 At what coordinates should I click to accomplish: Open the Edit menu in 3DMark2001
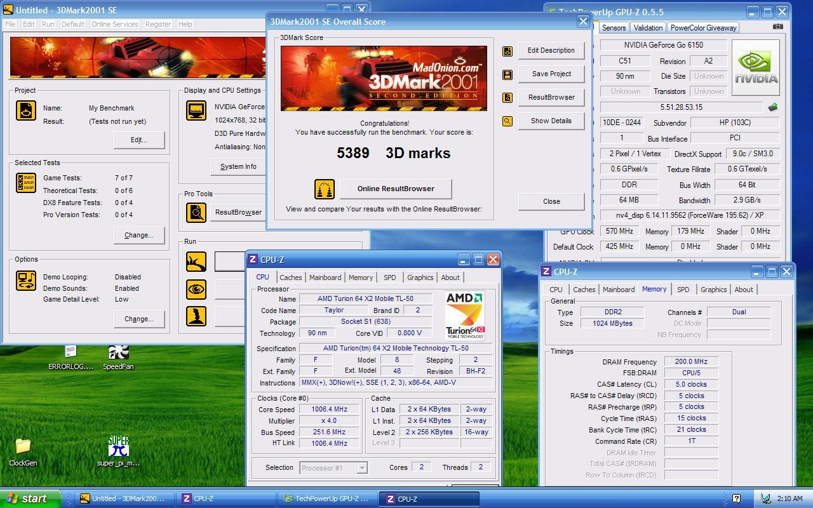(x=29, y=24)
